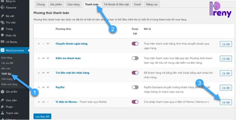Open Ví điện tử Momo method link
This screenshot has height=120, width=236.
(x=66, y=102)
